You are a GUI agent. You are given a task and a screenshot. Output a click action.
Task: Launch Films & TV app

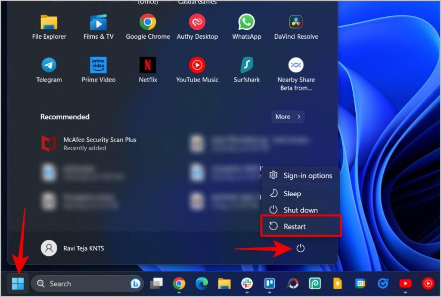click(x=99, y=27)
